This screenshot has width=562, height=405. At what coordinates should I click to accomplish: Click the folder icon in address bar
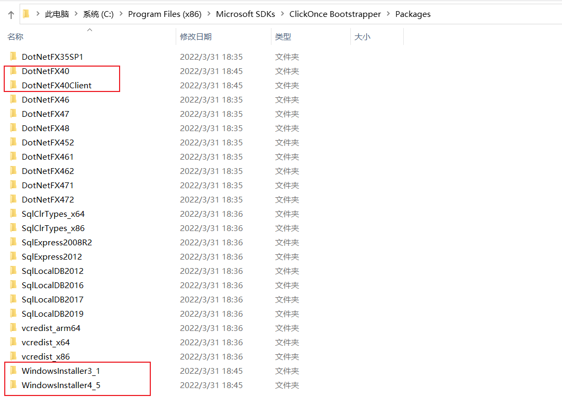pos(26,14)
